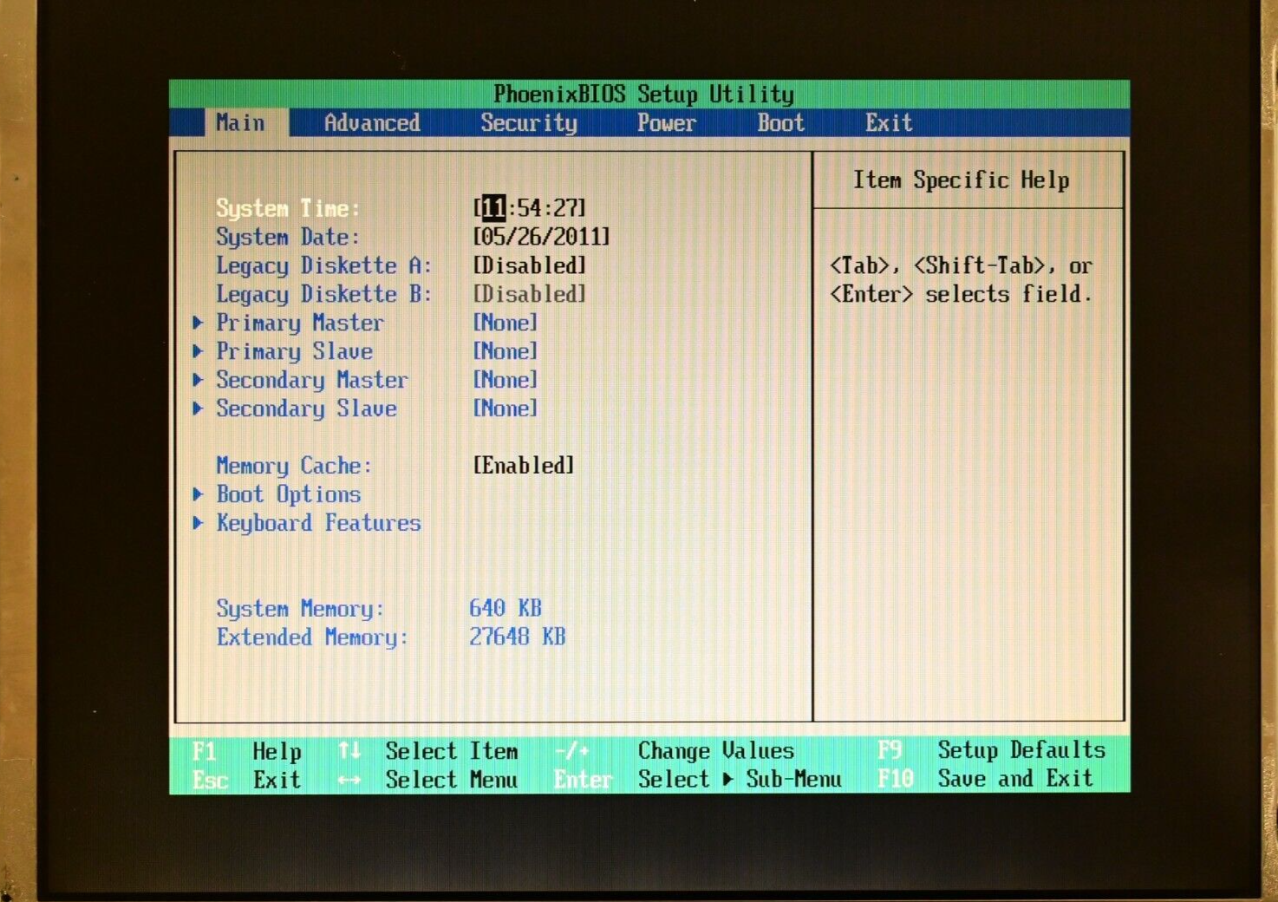Click the 640 KB value

505,608
